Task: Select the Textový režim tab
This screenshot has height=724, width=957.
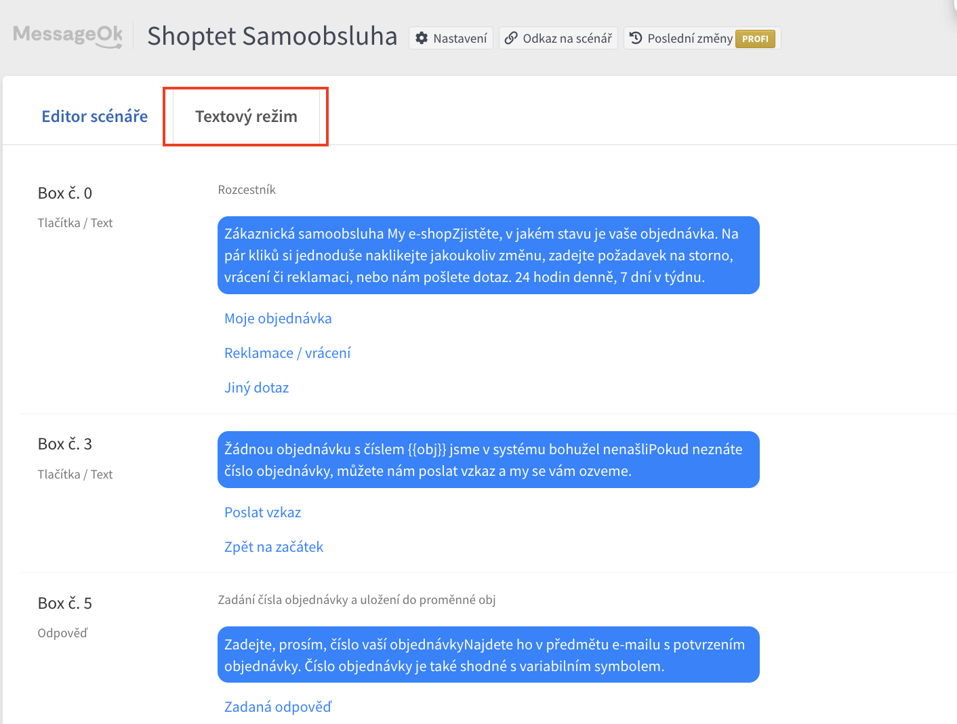Action: (x=246, y=117)
